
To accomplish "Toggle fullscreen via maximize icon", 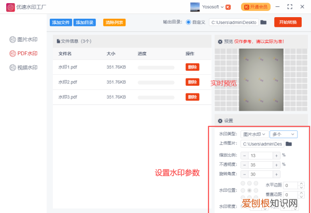I will click(290, 7).
